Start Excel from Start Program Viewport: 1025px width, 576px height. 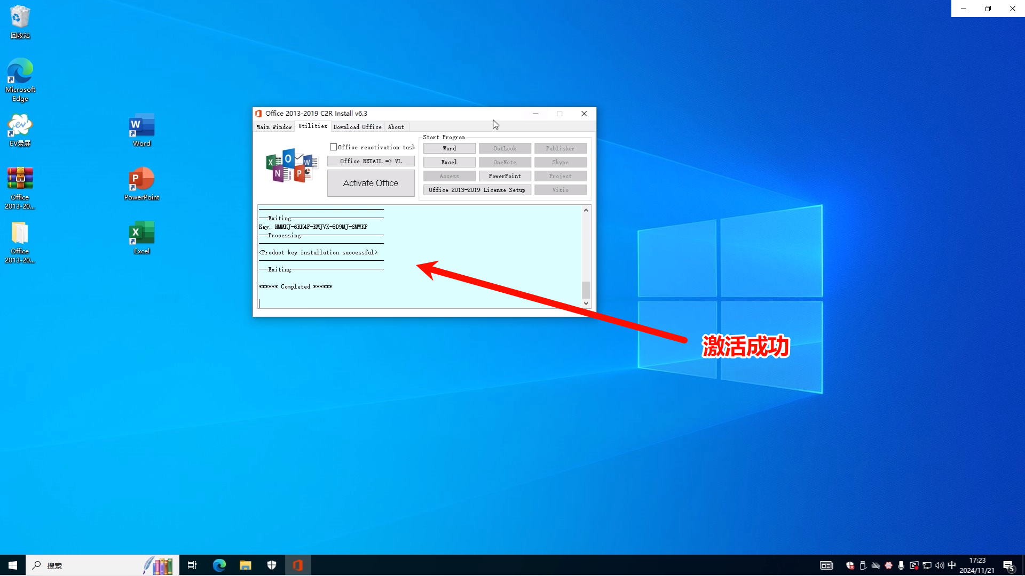click(449, 162)
